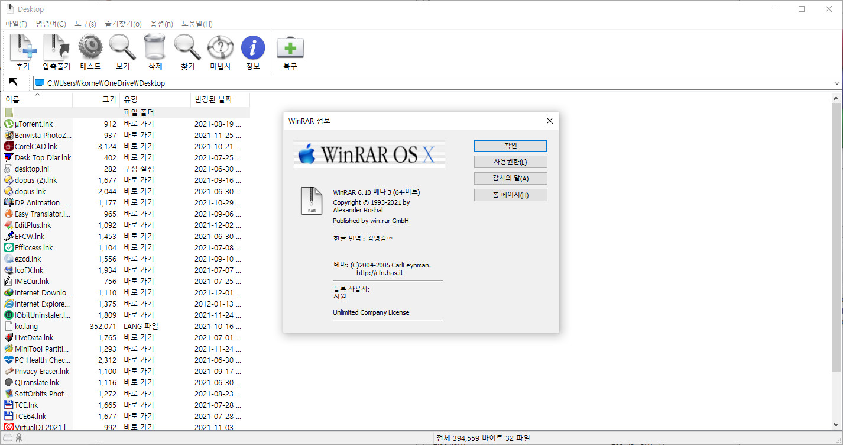Close the WinRAR 정보 dialog

[x=549, y=121]
